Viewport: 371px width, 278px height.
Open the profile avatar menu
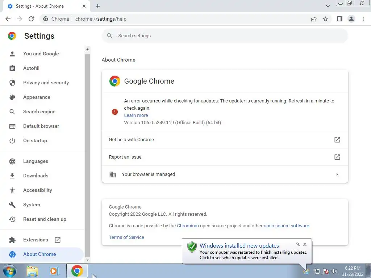click(351, 19)
